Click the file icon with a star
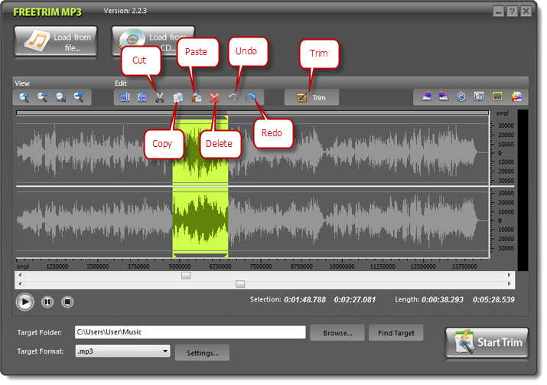The width and height of the screenshot is (547, 385). pyautogui.click(x=516, y=96)
